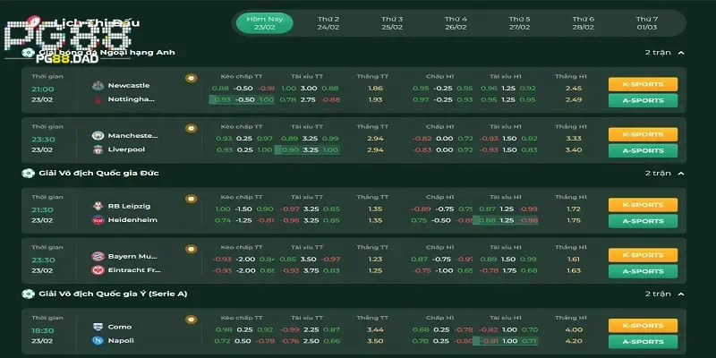Collapse the Giải Vô địch Quốc gia Đức section

click(x=681, y=173)
